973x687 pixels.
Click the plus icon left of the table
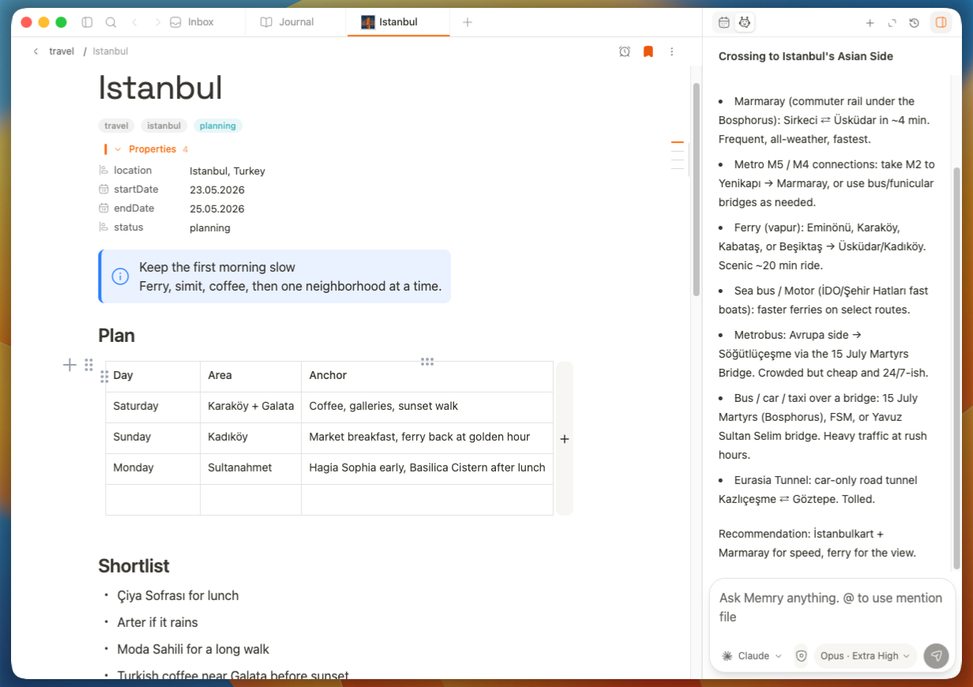tap(69, 364)
